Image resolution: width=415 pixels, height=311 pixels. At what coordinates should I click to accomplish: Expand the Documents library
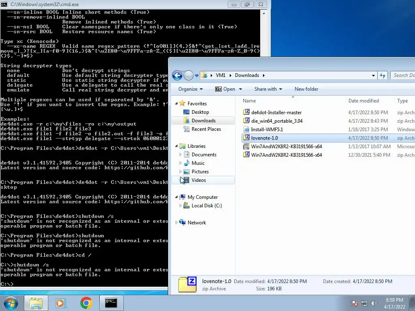[x=180, y=155]
